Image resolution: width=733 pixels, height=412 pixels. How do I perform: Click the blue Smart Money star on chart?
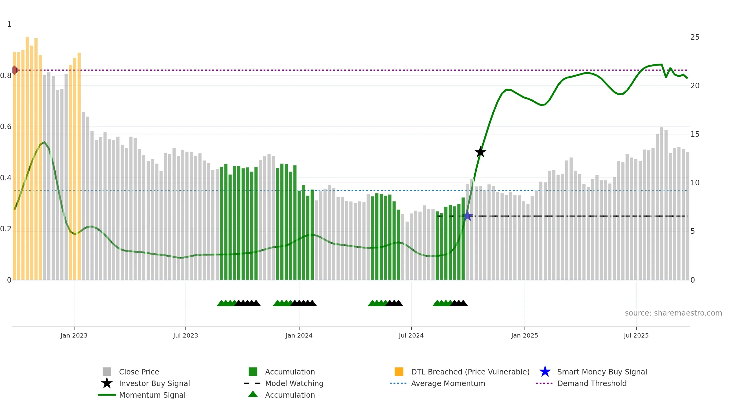tap(467, 216)
